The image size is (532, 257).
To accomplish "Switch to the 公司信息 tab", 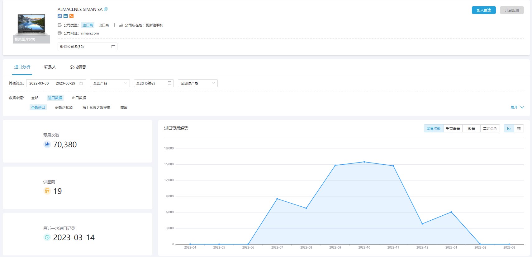I will (x=78, y=67).
